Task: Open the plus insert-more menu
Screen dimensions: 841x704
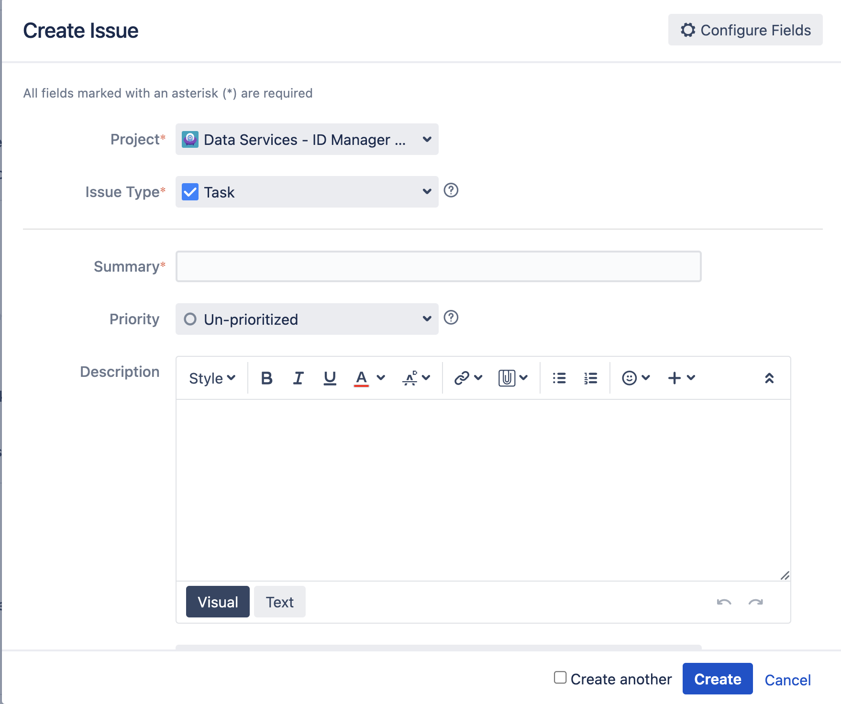Action: pos(681,378)
